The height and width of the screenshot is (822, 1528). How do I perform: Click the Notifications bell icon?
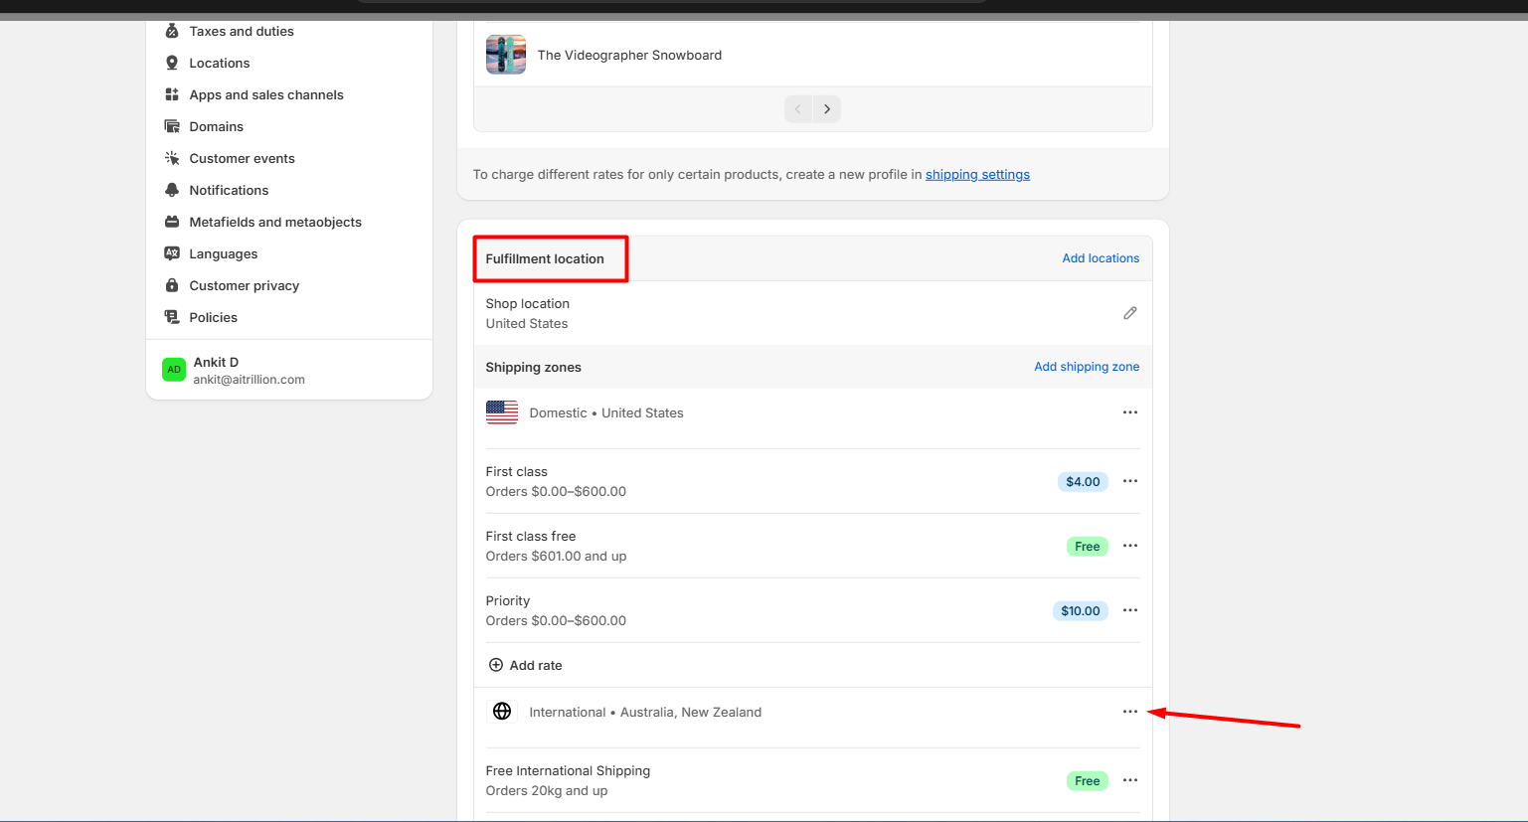[172, 190]
